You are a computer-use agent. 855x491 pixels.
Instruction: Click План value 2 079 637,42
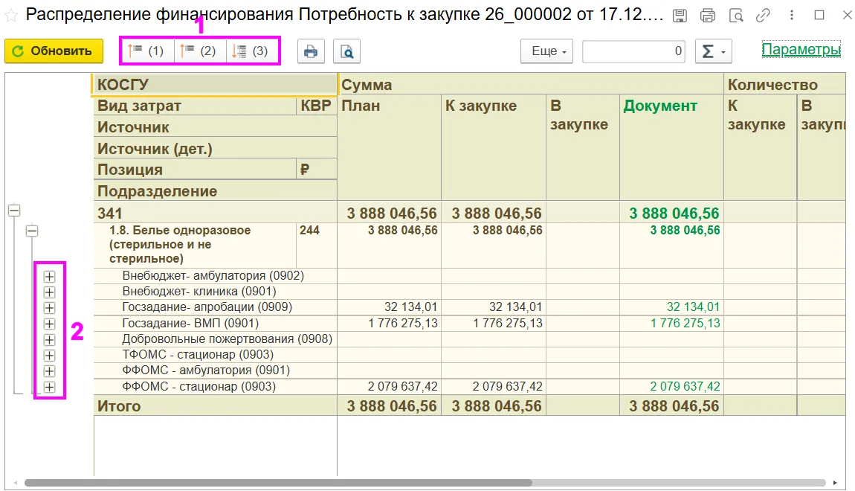coord(402,386)
